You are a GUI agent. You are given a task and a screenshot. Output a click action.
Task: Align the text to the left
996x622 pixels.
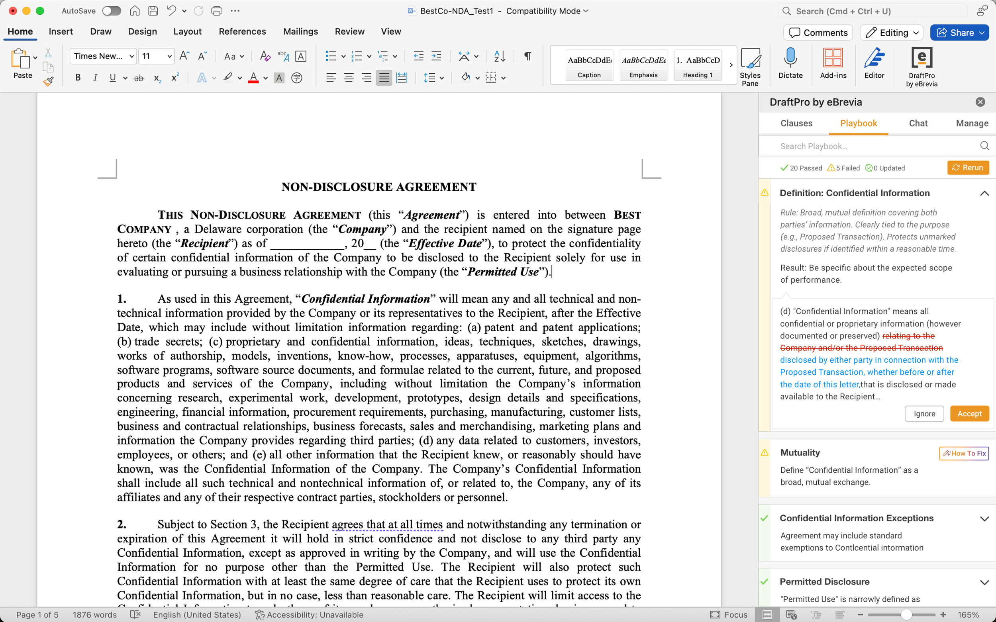tap(331, 78)
